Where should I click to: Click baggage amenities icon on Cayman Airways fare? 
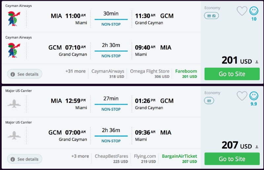pos(211,15)
